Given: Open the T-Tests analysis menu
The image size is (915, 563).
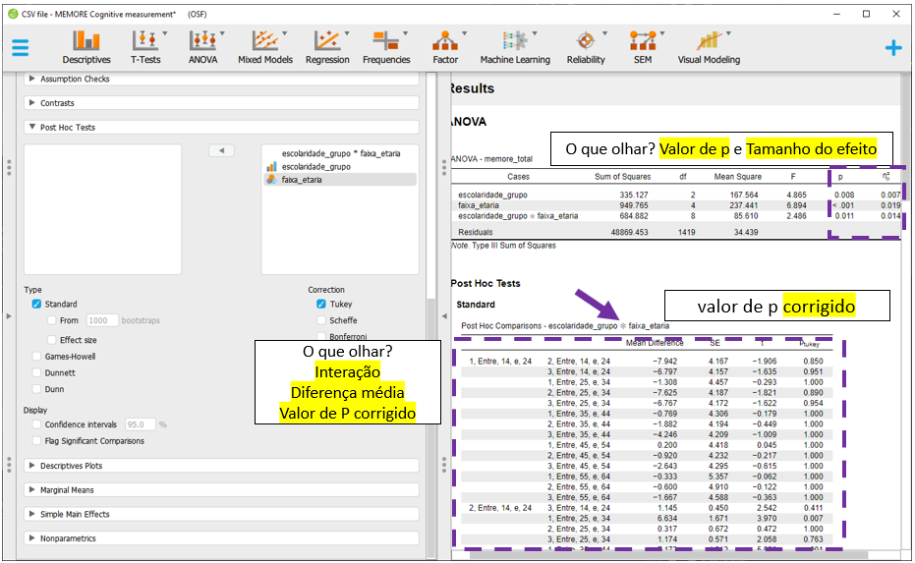Looking at the screenshot, I should [x=145, y=46].
